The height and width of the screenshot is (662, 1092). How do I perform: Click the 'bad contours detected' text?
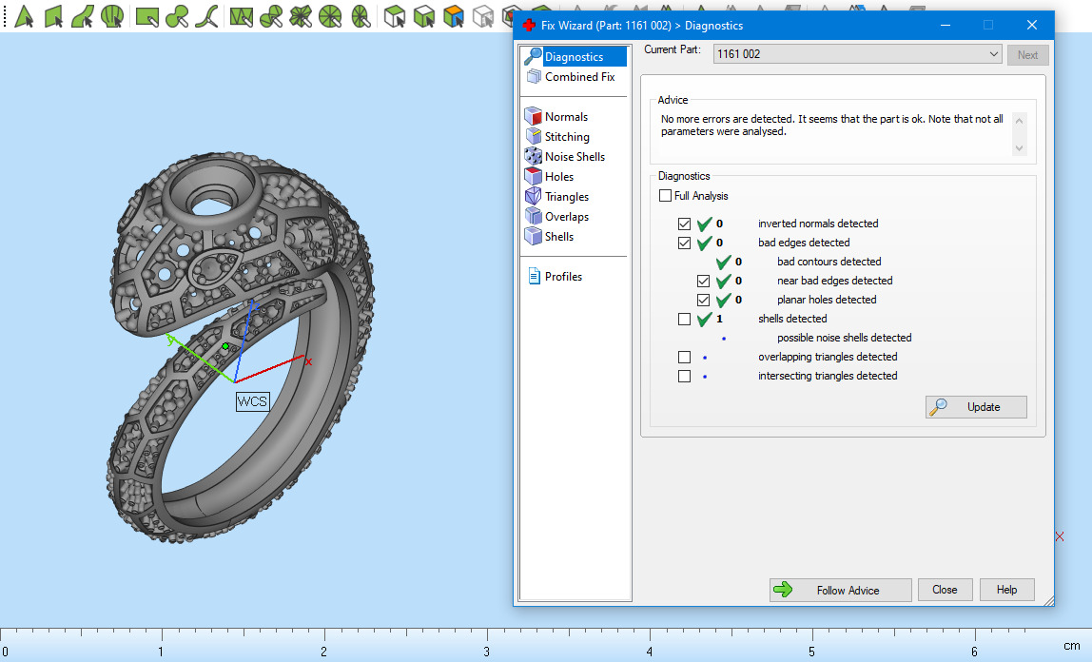(829, 262)
